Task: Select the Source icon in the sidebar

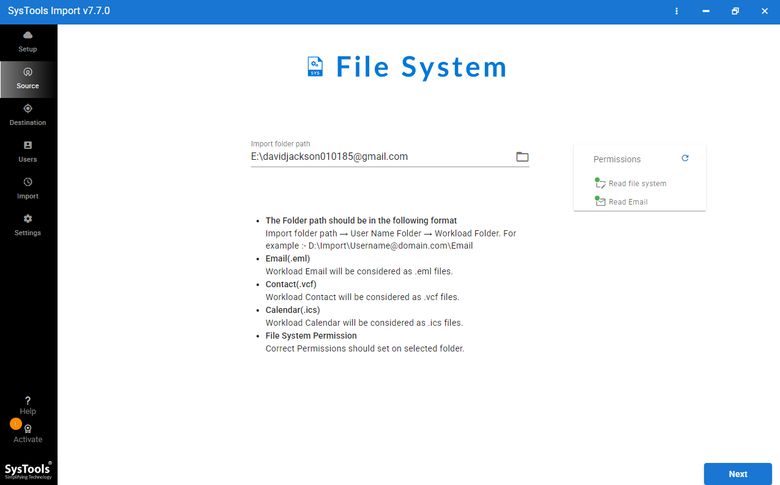Action: (28, 71)
